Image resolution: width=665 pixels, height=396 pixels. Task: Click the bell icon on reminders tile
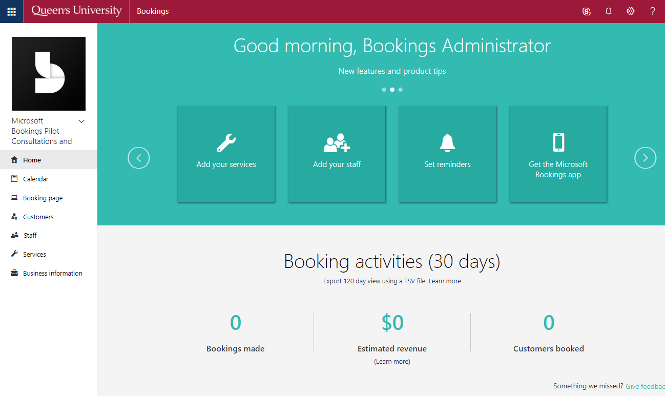(x=447, y=143)
